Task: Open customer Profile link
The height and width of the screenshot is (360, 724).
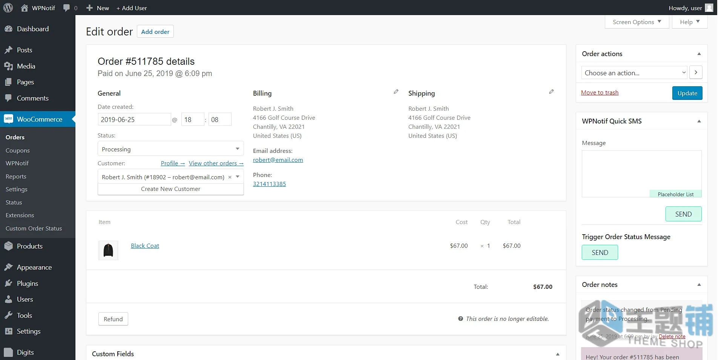Action: point(173,163)
